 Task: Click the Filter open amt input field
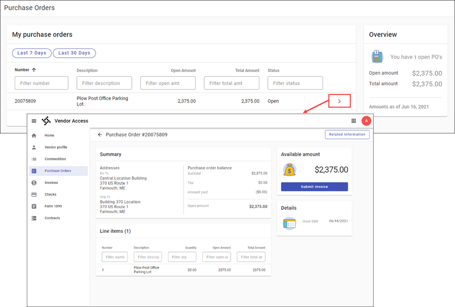click(x=168, y=83)
